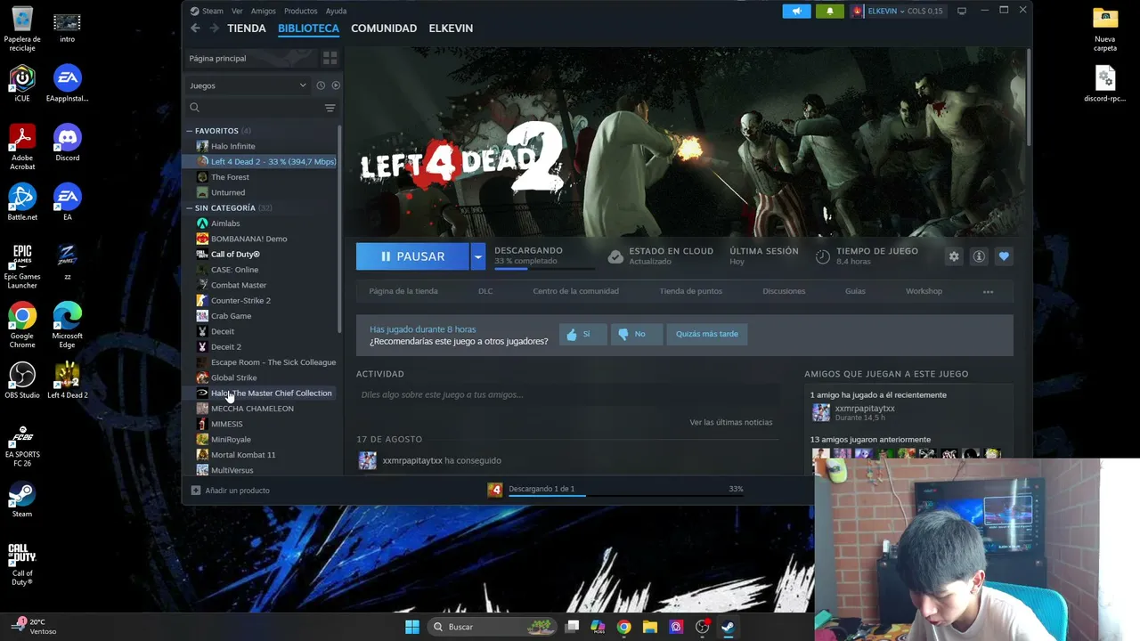Click Añadir un producto
The height and width of the screenshot is (641, 1140).
coord(230,491)
